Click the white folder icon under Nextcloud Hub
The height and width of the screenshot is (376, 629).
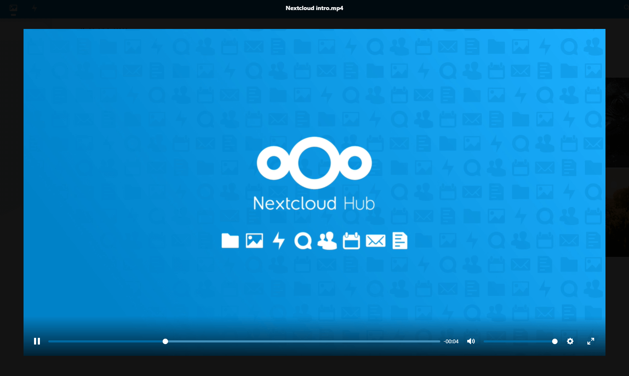(x=230, y=241)
